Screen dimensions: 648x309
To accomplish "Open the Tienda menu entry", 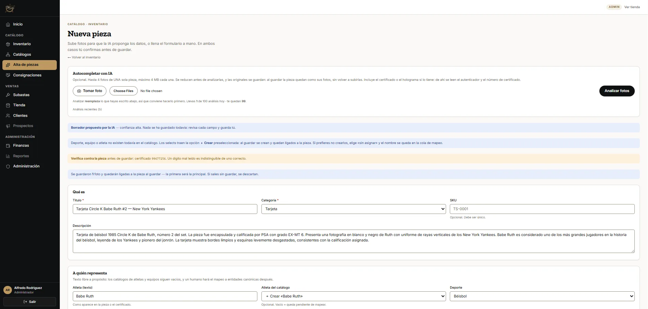I will (30, 105).
